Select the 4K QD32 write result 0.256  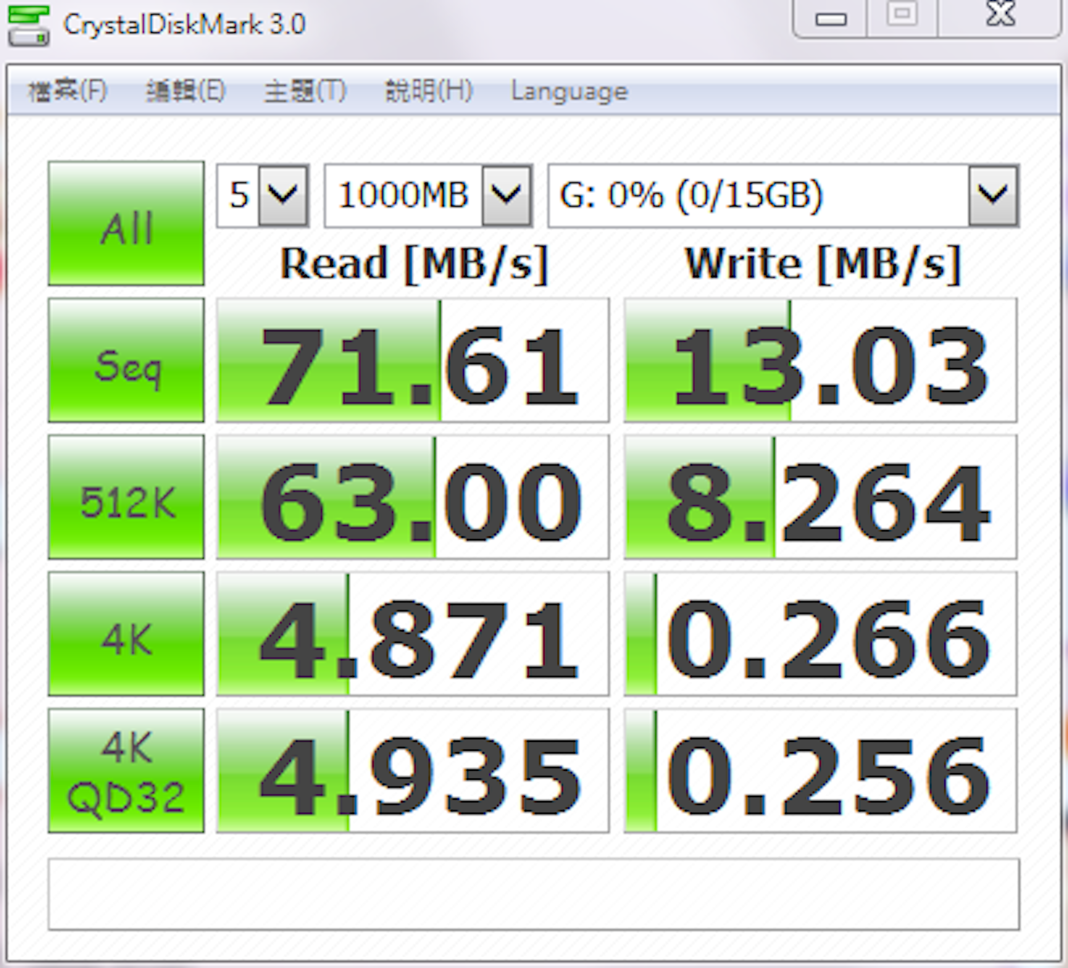[821, 770]
